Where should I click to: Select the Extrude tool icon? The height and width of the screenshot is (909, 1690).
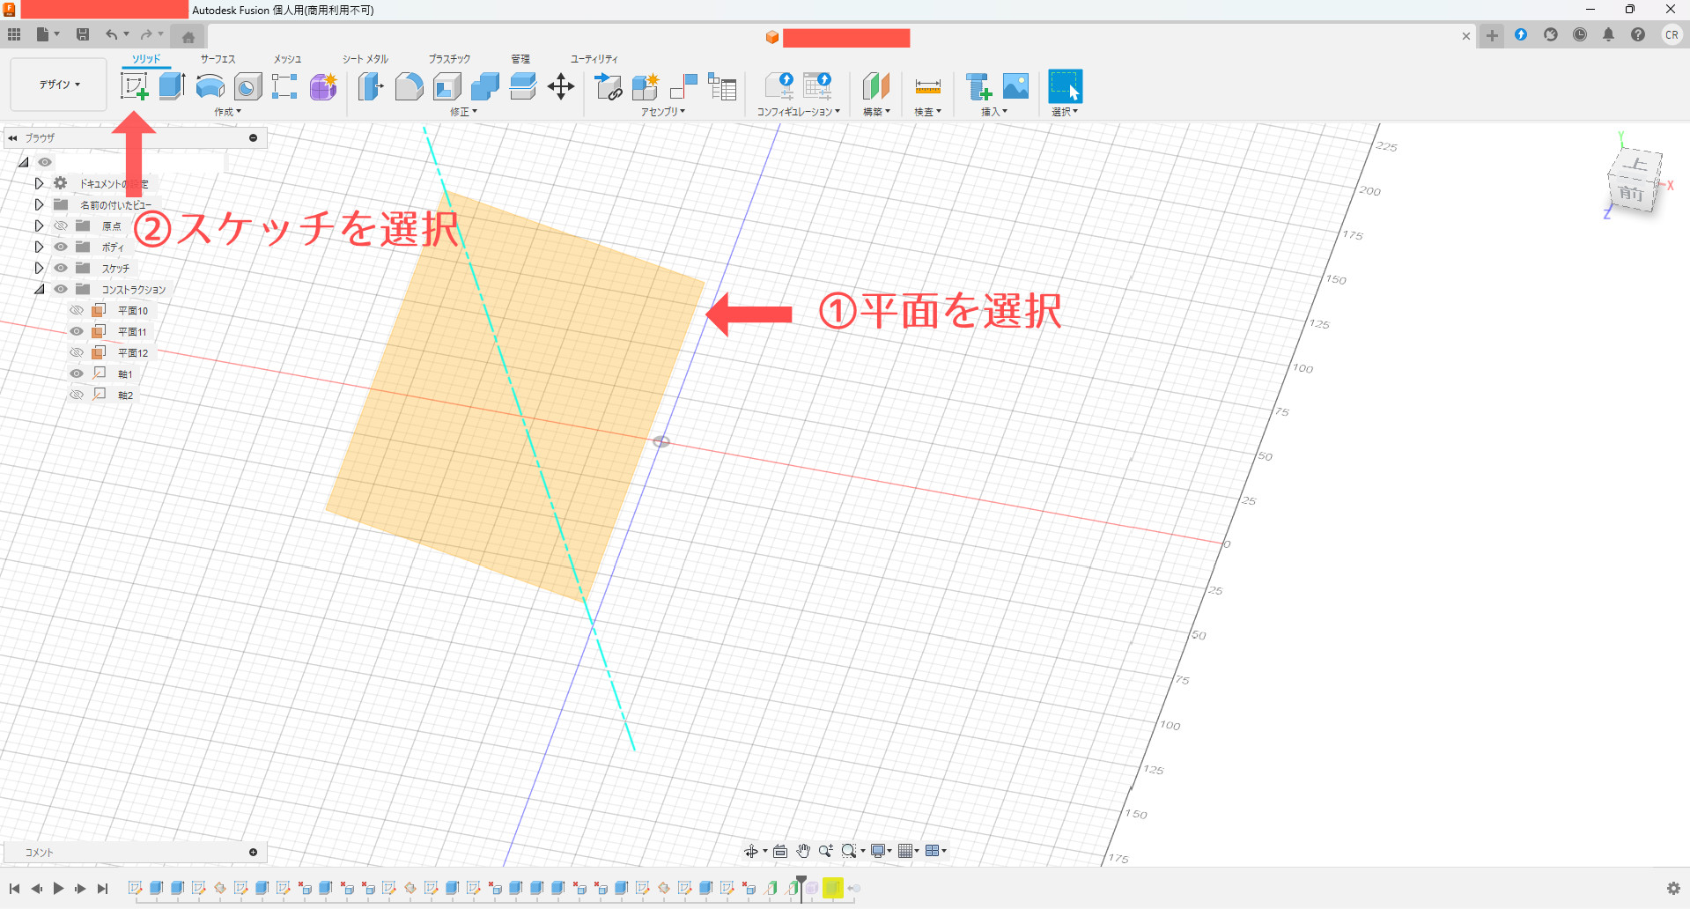coord(172,86)
